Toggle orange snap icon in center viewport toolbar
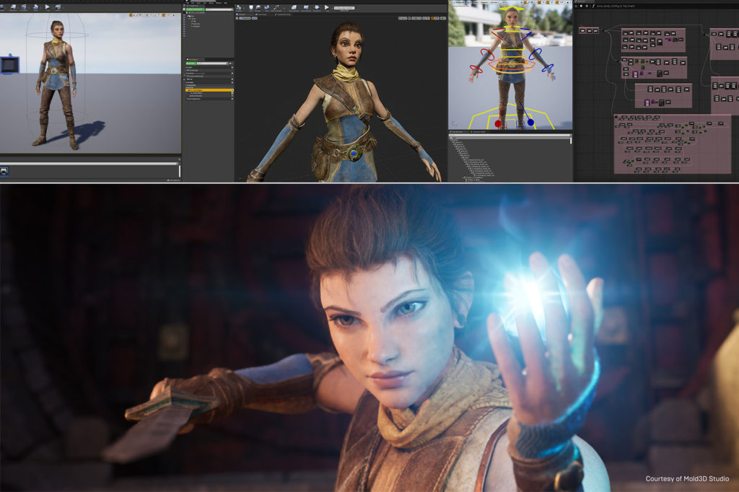Image resolution: width=739 pixels, height=492 pixels. click(433, 18)
